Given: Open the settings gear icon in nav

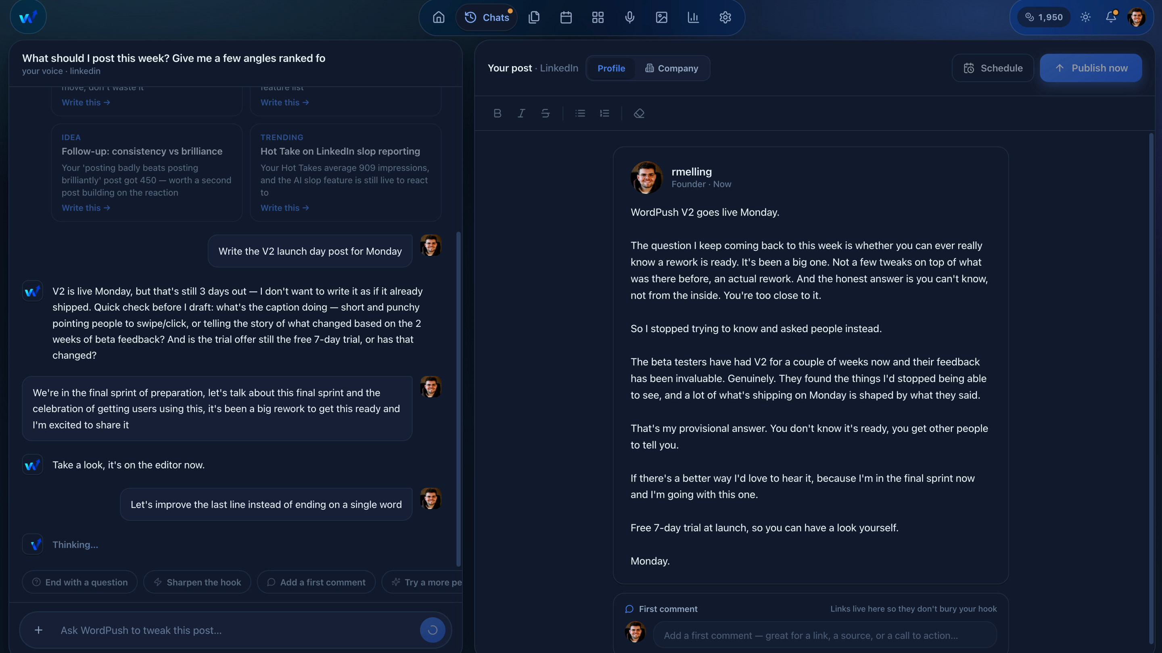Looking at the screenshot, I should coord(725,18).
